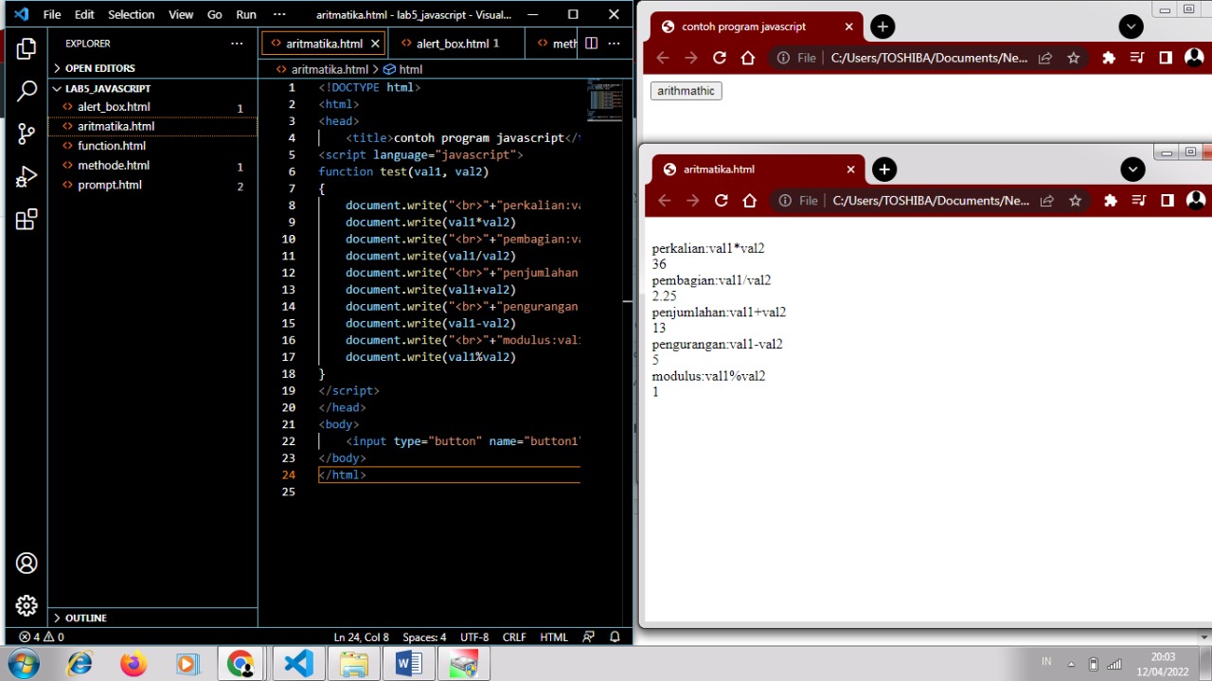Viewport: 1212px width, 681px height.
Task: Open profile avatar in aritmatika.html browser window
Action: [1196, 200]
